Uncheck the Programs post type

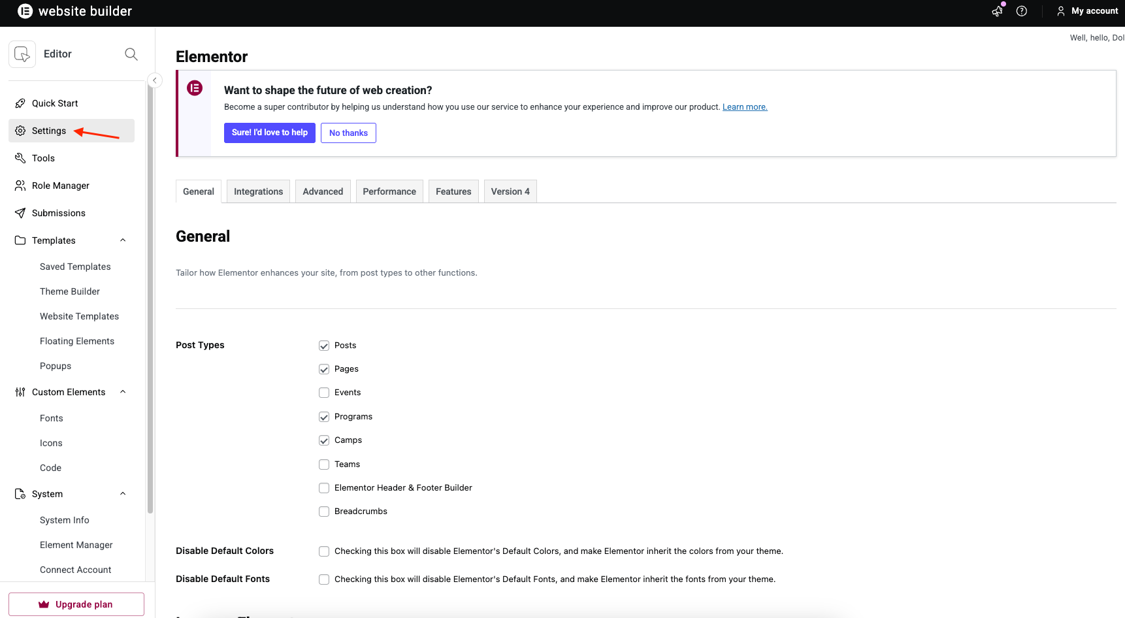[324, 417]
